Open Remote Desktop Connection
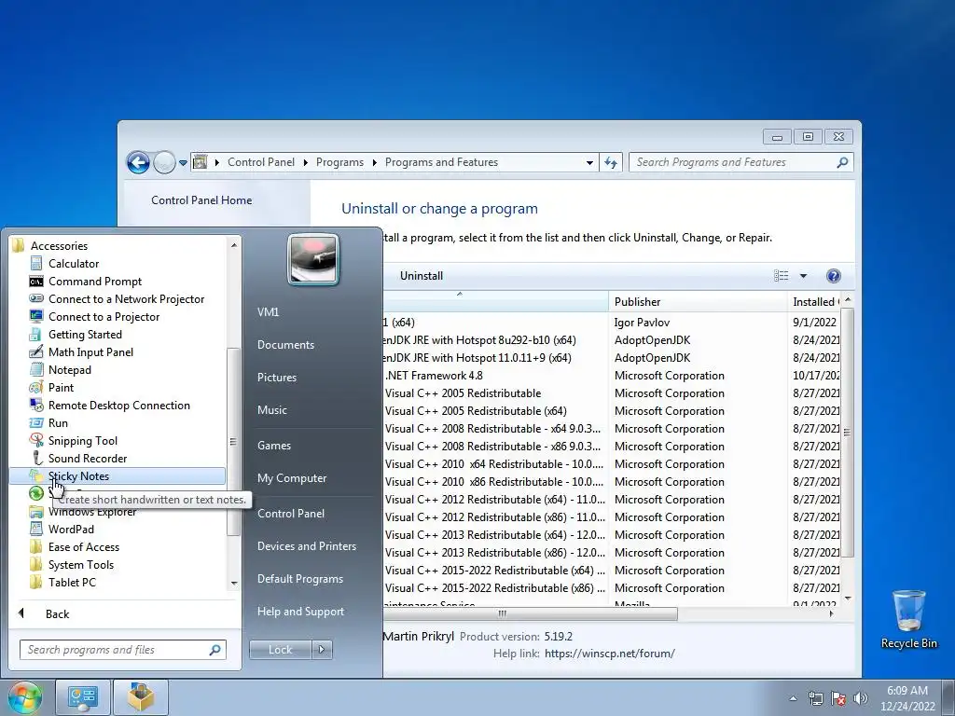 tap(118, 405)
